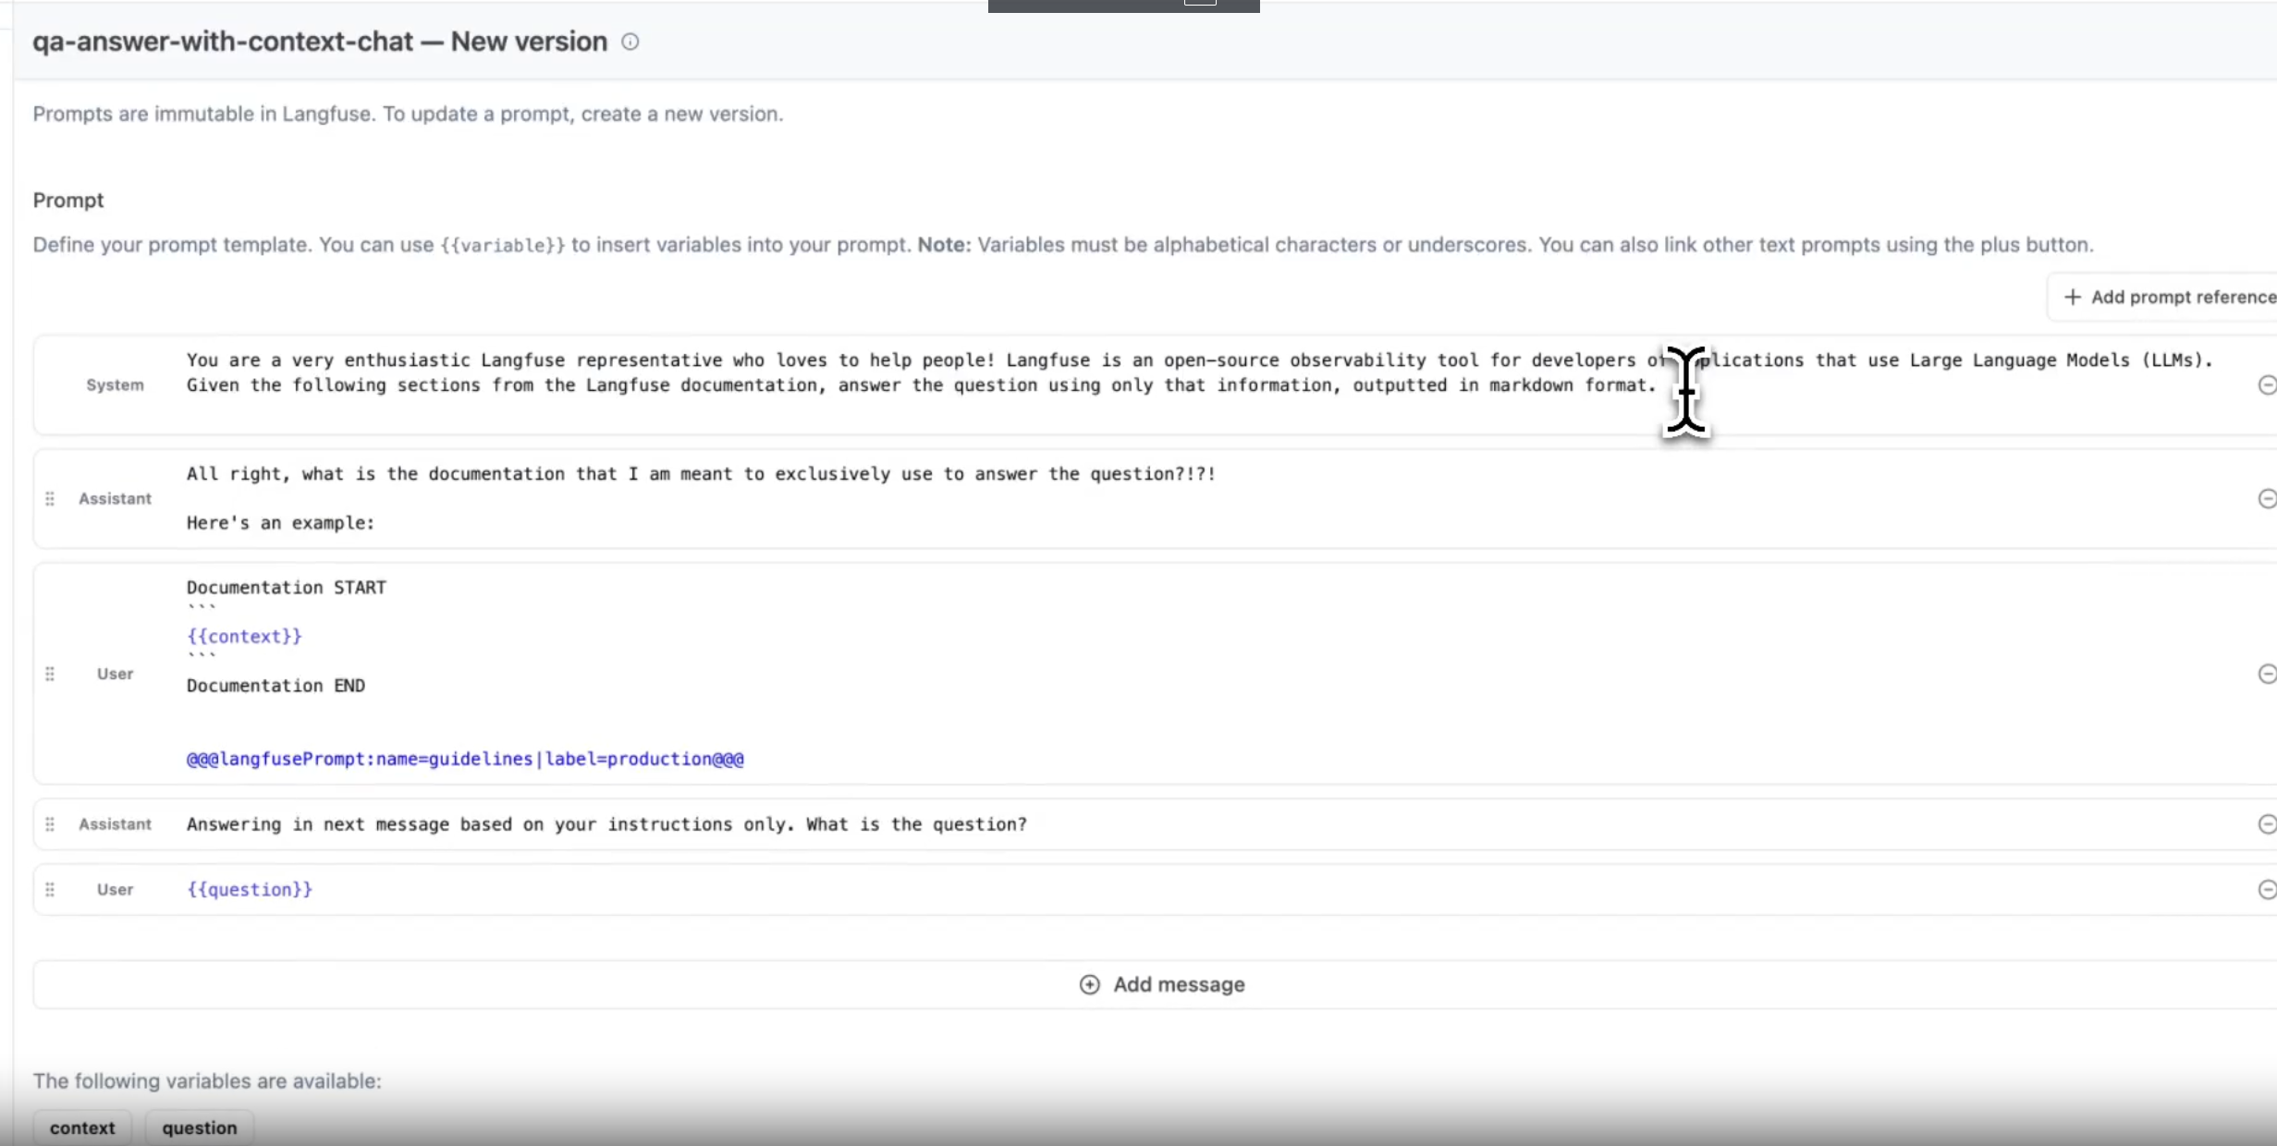Image resolution: width=2277 pixels, height=1146 pixels.
Task: Grab drag handle of Documentation User message
Action: pyautogui.click(x=50, y=674)
